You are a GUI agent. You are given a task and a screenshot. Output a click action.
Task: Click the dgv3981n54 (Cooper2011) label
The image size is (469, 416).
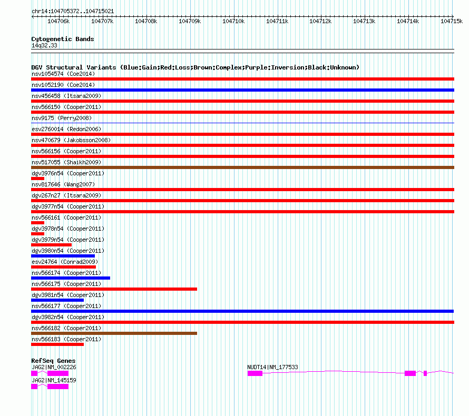pyautogui.click(x=68, y=295)
